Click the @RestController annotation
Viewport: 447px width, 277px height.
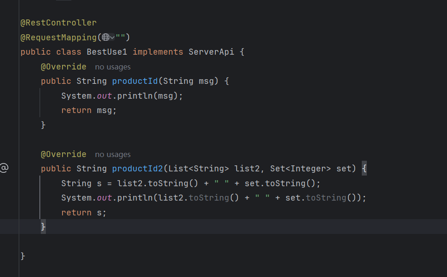click(x=58, y=23)
